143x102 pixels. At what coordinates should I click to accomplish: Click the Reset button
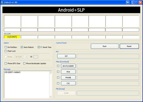tap(129, 46)
